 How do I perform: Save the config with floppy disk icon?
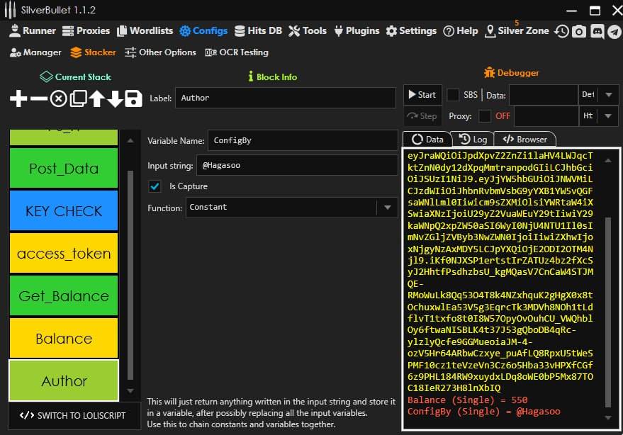[134, 98]
